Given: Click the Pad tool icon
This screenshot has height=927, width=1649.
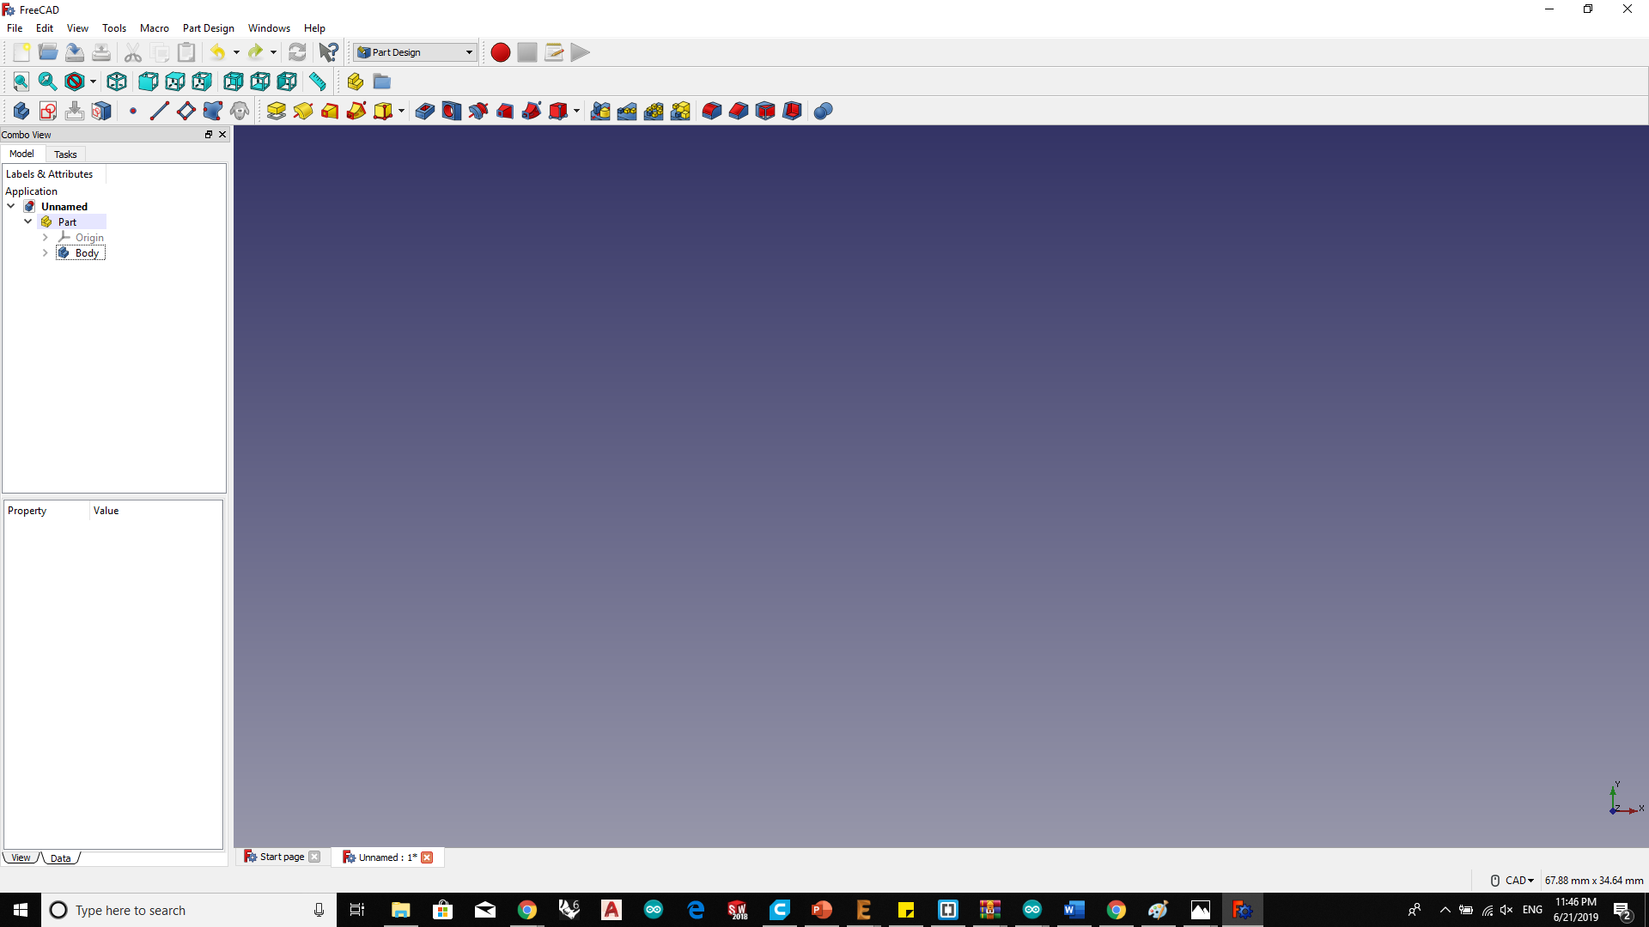Looking at the screenshot, I should tap(276, 111).
